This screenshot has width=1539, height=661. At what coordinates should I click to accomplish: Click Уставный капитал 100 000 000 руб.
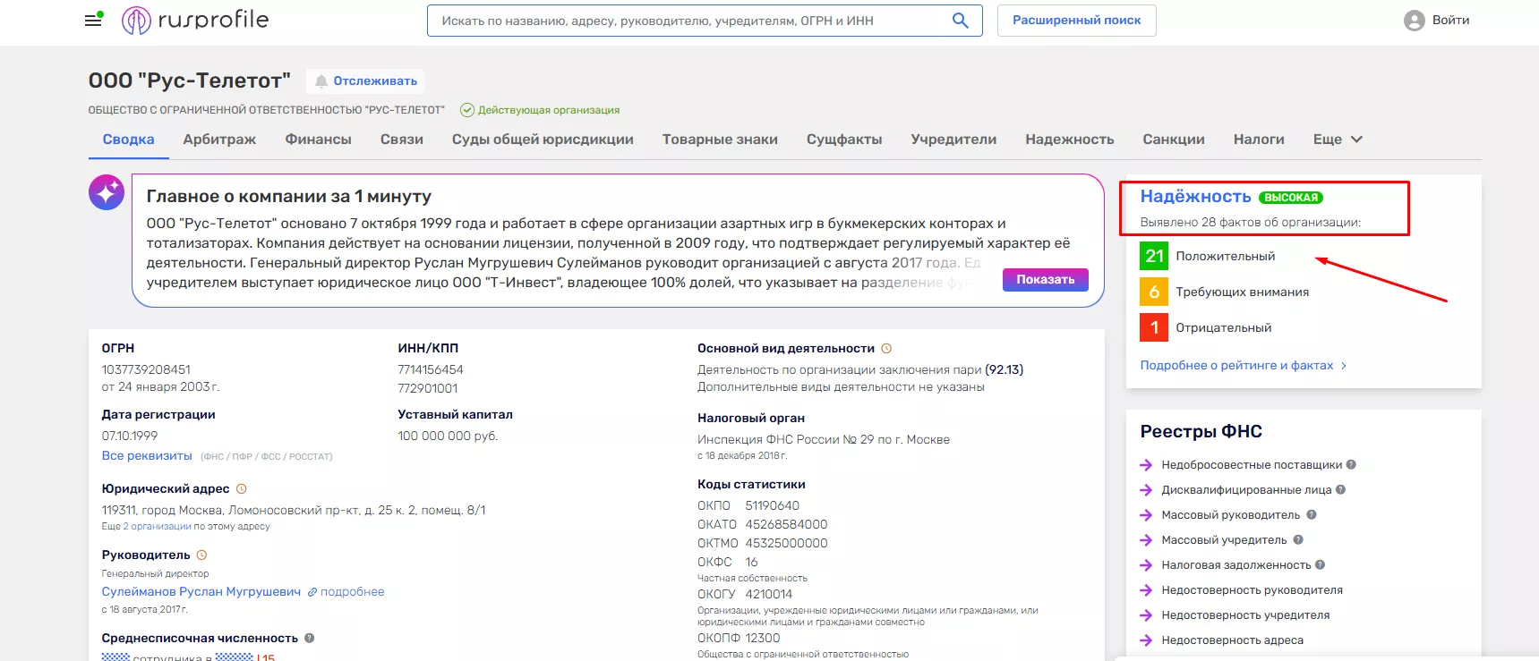tap(448, 436)
